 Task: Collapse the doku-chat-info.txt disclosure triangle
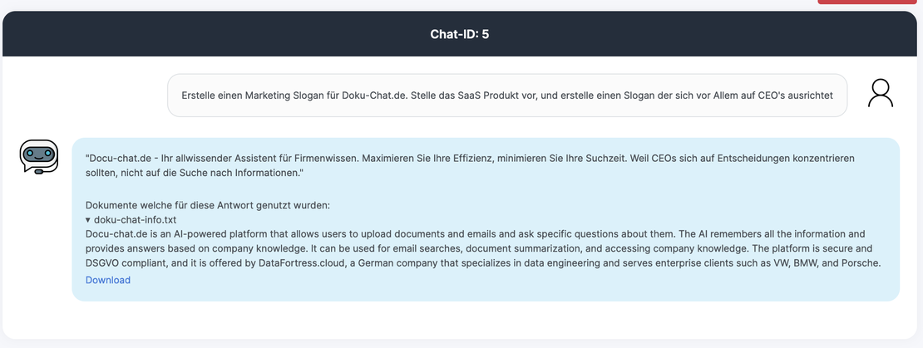click(88, 219)
